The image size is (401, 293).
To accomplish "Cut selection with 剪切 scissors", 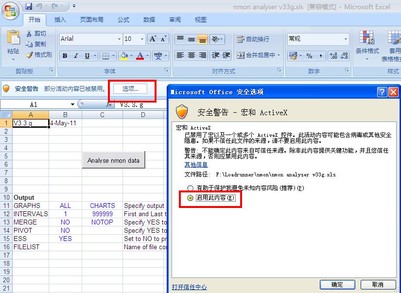I will tap(36, 34).
